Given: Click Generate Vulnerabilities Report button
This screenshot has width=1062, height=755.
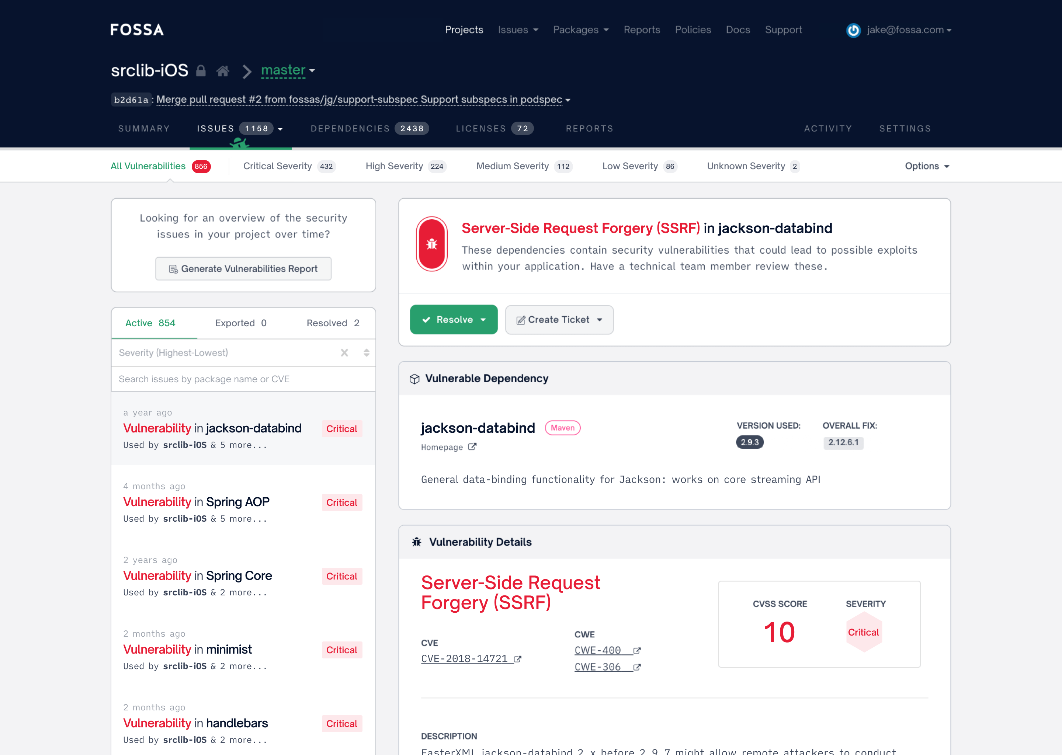Looking at the screenshot, I should (x=243, y=269).
